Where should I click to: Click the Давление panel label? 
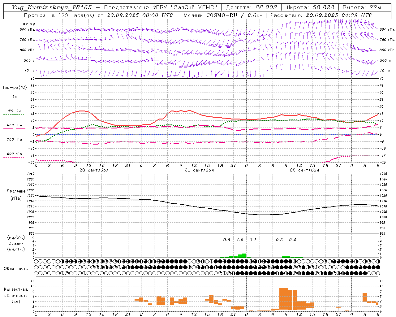(16, 191)
